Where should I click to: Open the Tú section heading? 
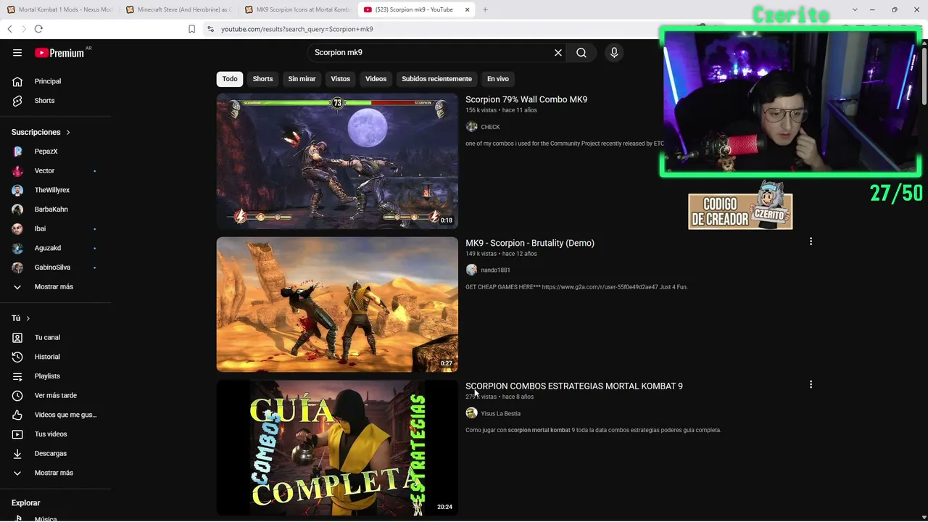21,318
